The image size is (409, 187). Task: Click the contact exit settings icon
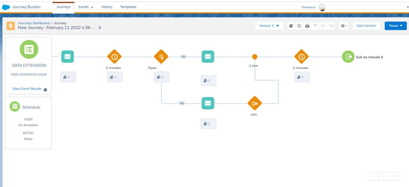coord(331,26)
